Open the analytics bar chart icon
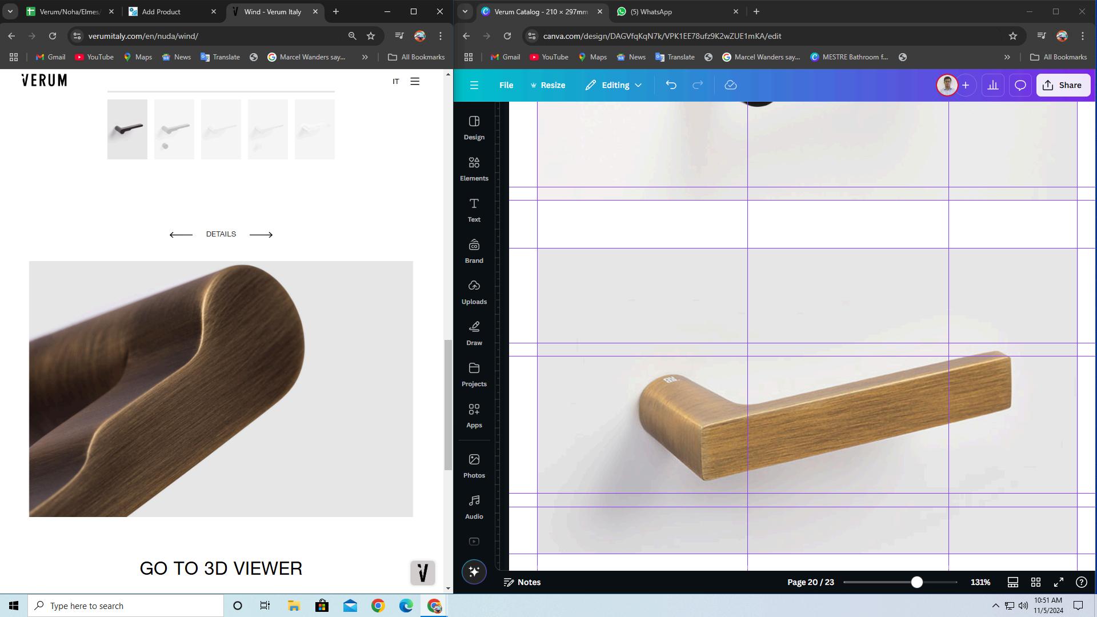The image size is (1097, 617). click(993, 85)
